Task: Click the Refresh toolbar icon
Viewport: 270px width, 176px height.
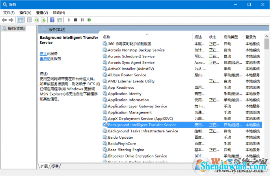Action: pos(37,20)
